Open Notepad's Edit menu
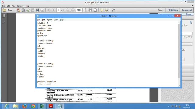Screen dimensions: 195x109 pos(43,20)
